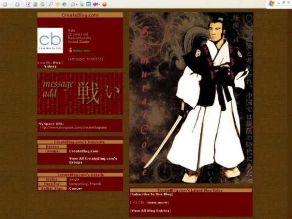Click the Refresh page icon
Viewport: 292px width, 219px height.
35,5
